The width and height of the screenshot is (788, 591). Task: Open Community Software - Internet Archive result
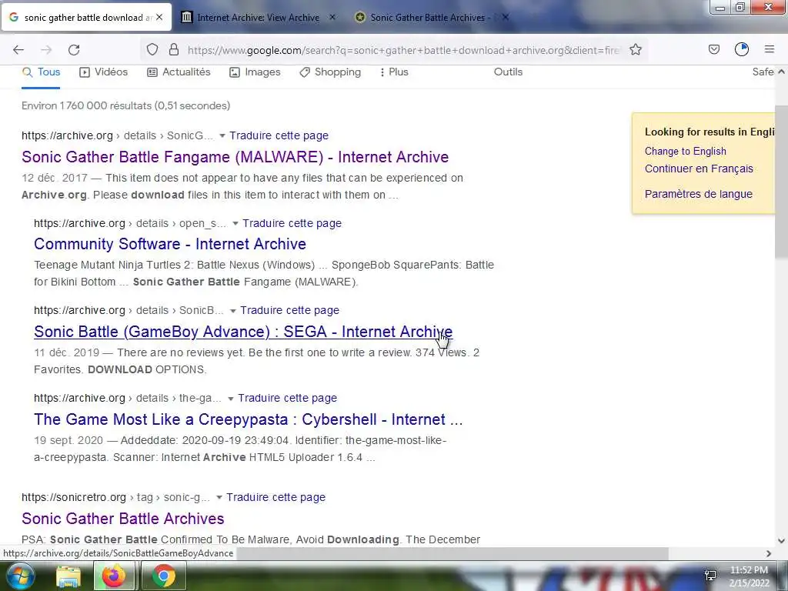coord(170,244)
